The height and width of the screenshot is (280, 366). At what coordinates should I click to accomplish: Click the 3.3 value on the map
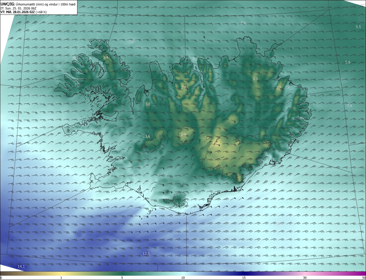point(255,79)
